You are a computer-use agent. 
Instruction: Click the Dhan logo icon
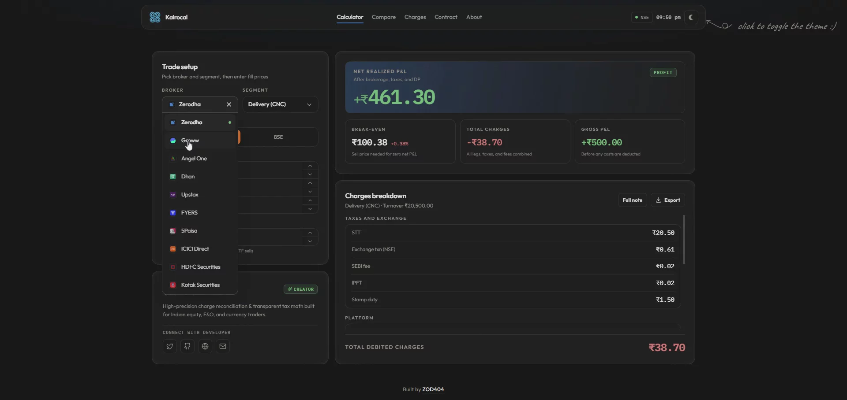pos(173,177)
